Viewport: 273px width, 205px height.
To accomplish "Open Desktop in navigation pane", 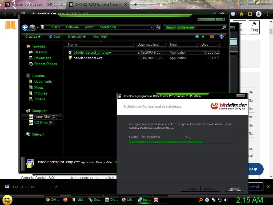I will coord(41,52).
